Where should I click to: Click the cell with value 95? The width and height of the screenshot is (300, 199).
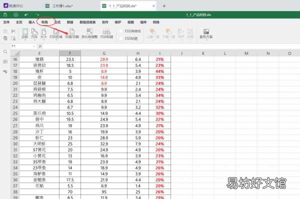104,192
